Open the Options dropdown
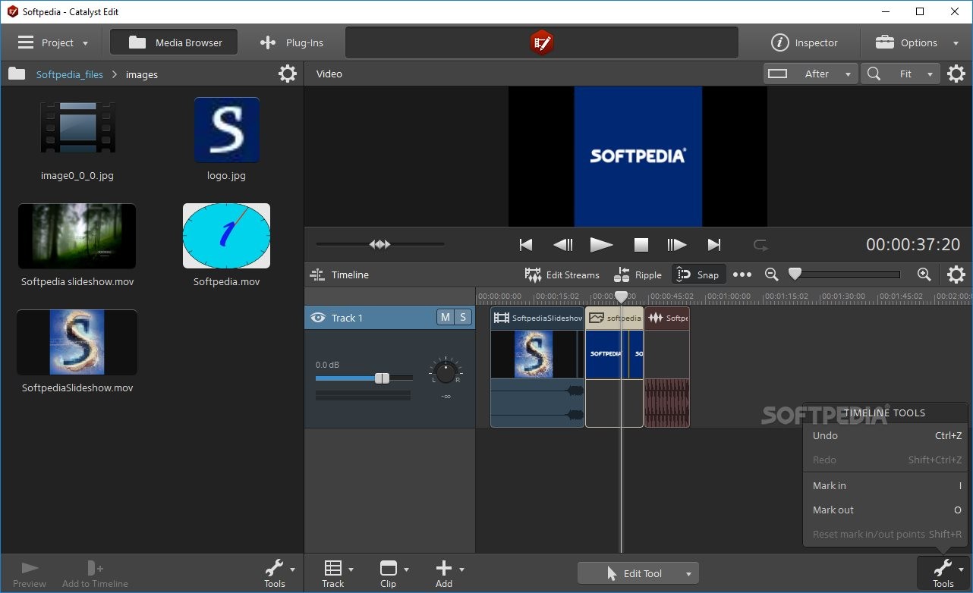 (x=917, y=42)
